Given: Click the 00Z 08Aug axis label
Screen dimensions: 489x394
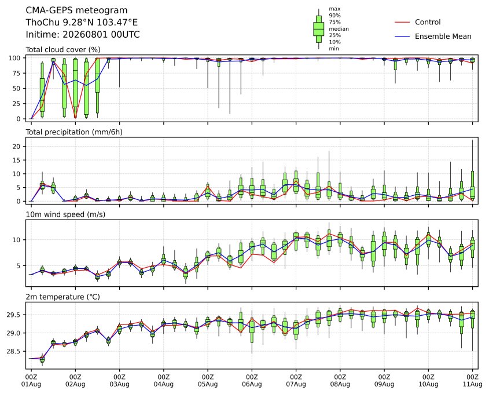Looking at the screenshot, I should click(340, 381).
